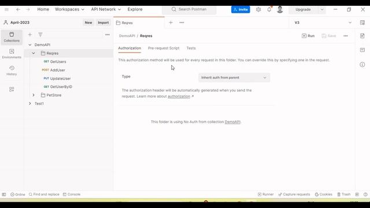Open sidebar more options ellipsis
The width and height of the screenshot is (370, 208).
tap(108, 35)
